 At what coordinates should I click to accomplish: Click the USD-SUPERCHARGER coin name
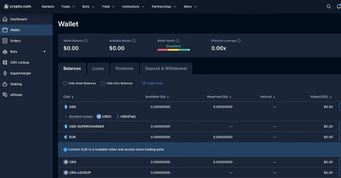click(x=86, y=126)
